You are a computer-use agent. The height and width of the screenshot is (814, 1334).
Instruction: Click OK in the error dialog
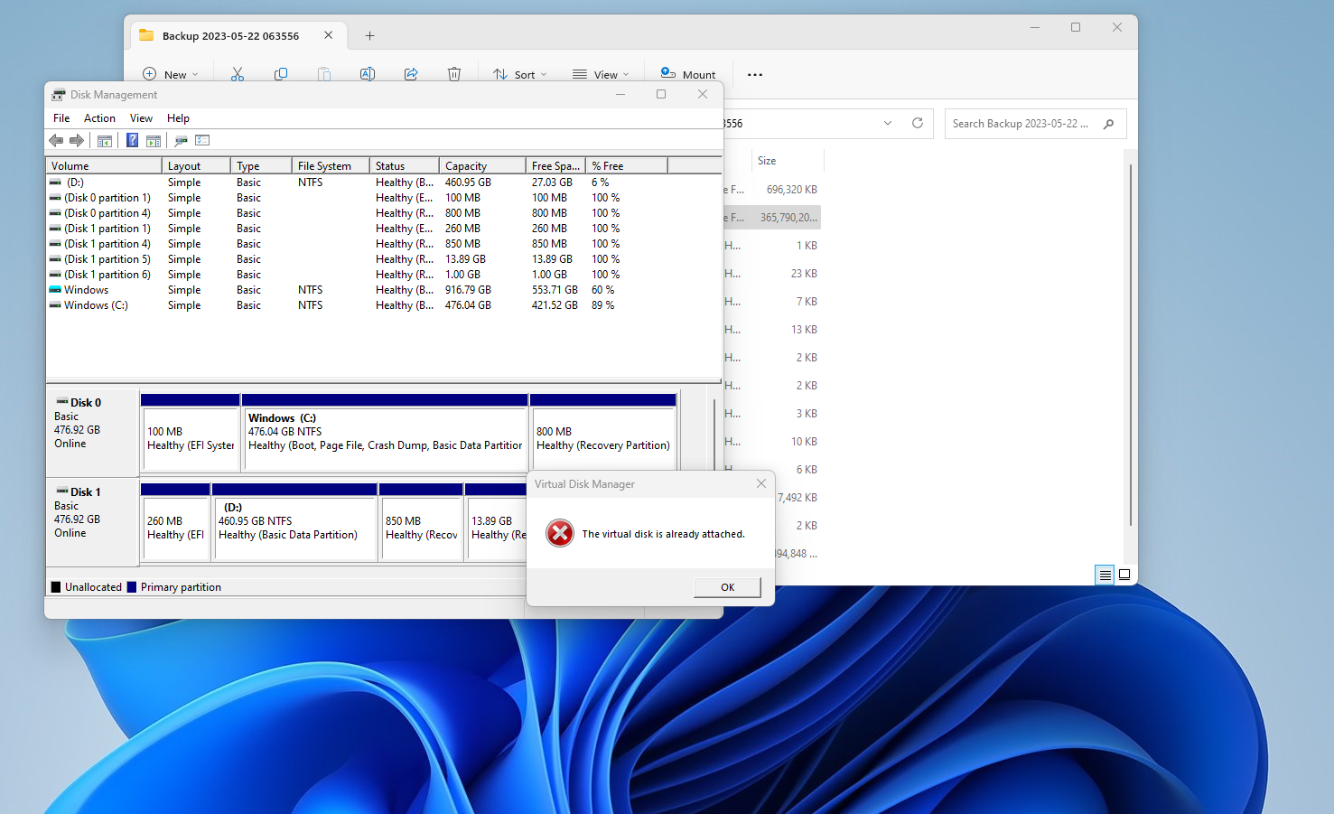point(727,587)
